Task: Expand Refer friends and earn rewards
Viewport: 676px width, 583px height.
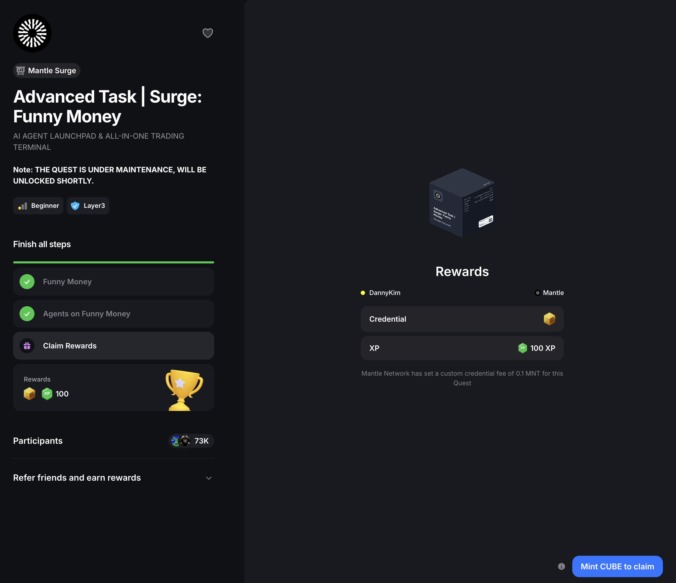Action: pos(77,478)
